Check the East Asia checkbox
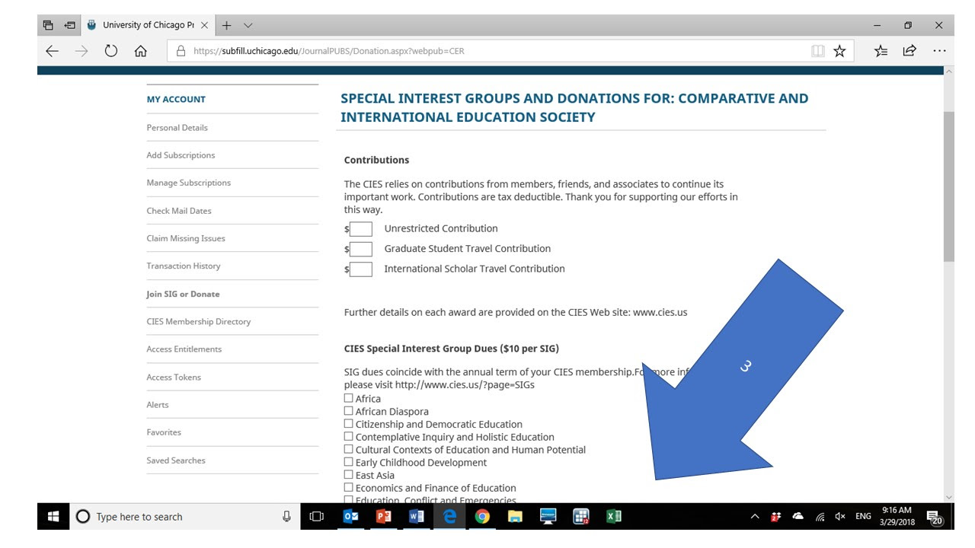 [349, 475]
